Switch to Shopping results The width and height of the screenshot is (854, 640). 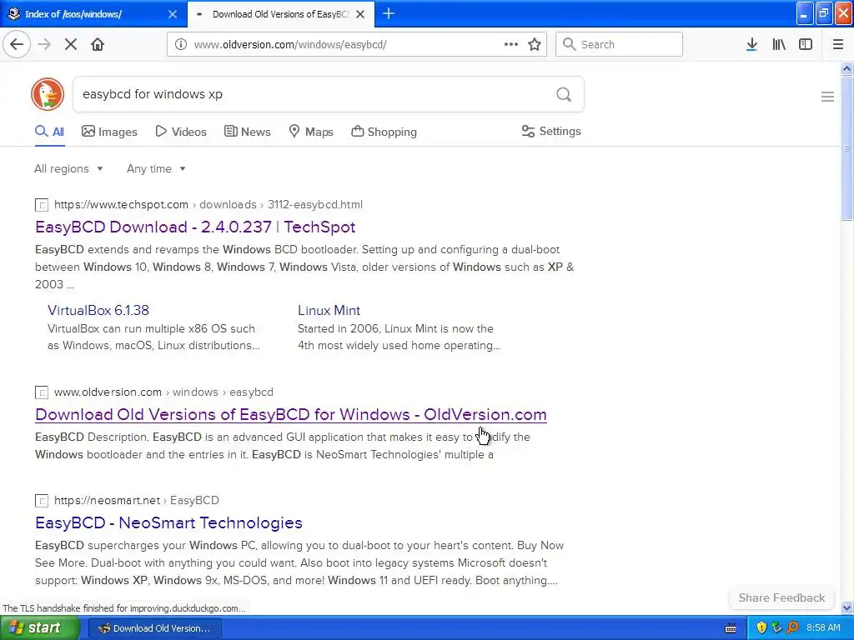[x=384, y=132]
